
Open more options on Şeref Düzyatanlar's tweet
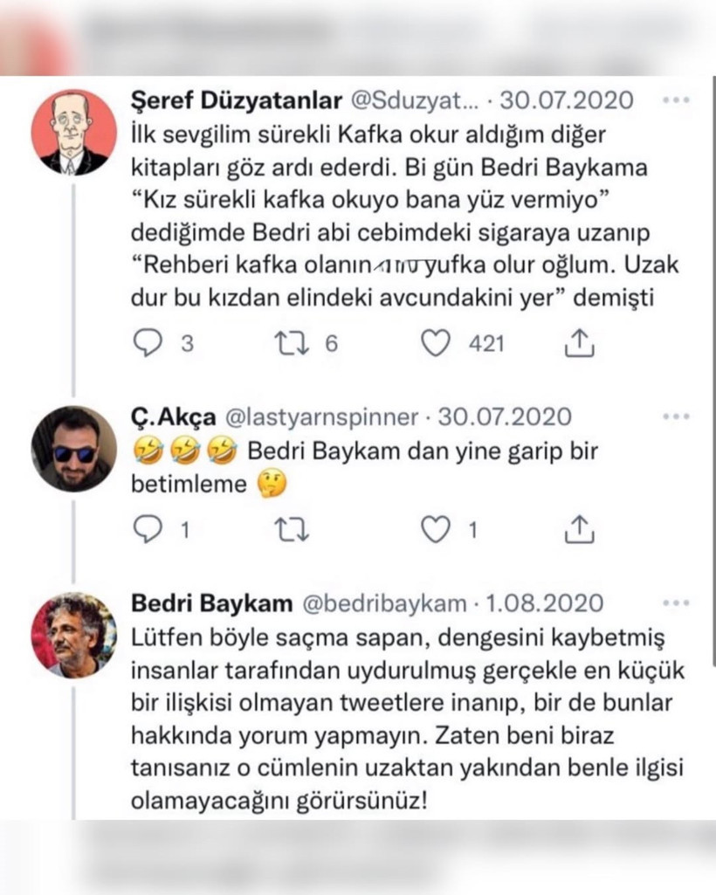click(676, 100)
